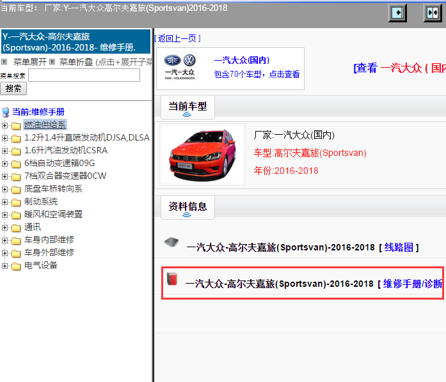The height and width of the screenshot is (382, 446).
Task: Click the single-arrow panel toggle icon at top right
Action: (397, 13)
